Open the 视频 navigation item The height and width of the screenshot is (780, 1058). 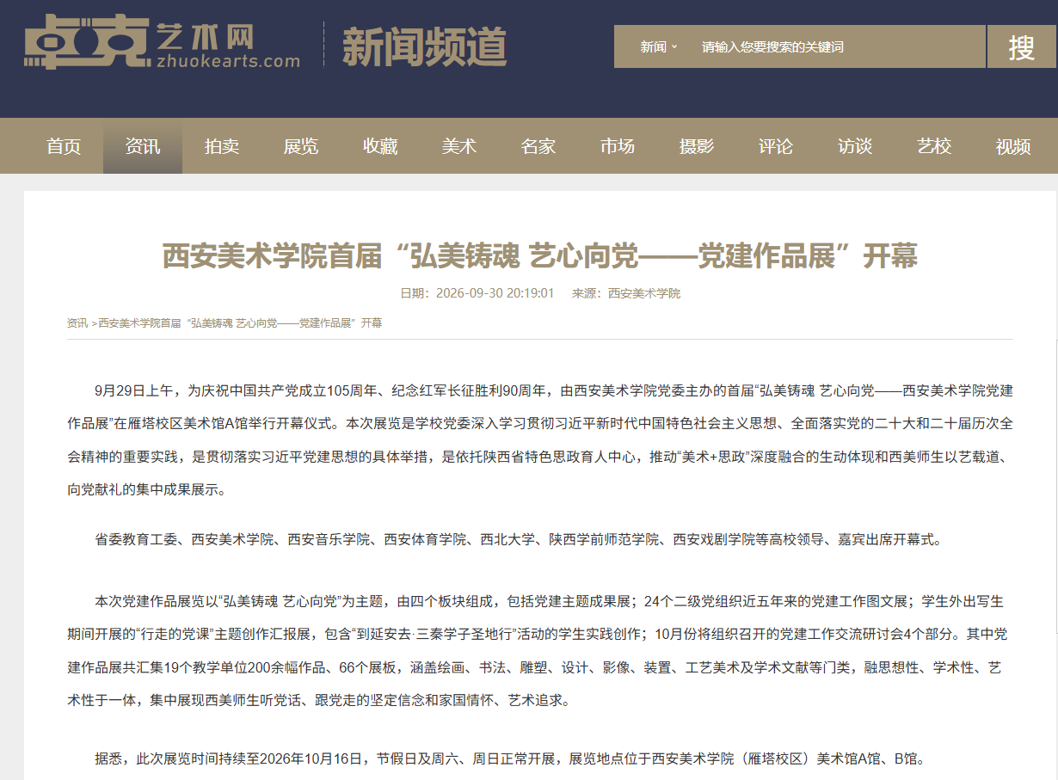pyautogui.click(x=1013, y=146)
